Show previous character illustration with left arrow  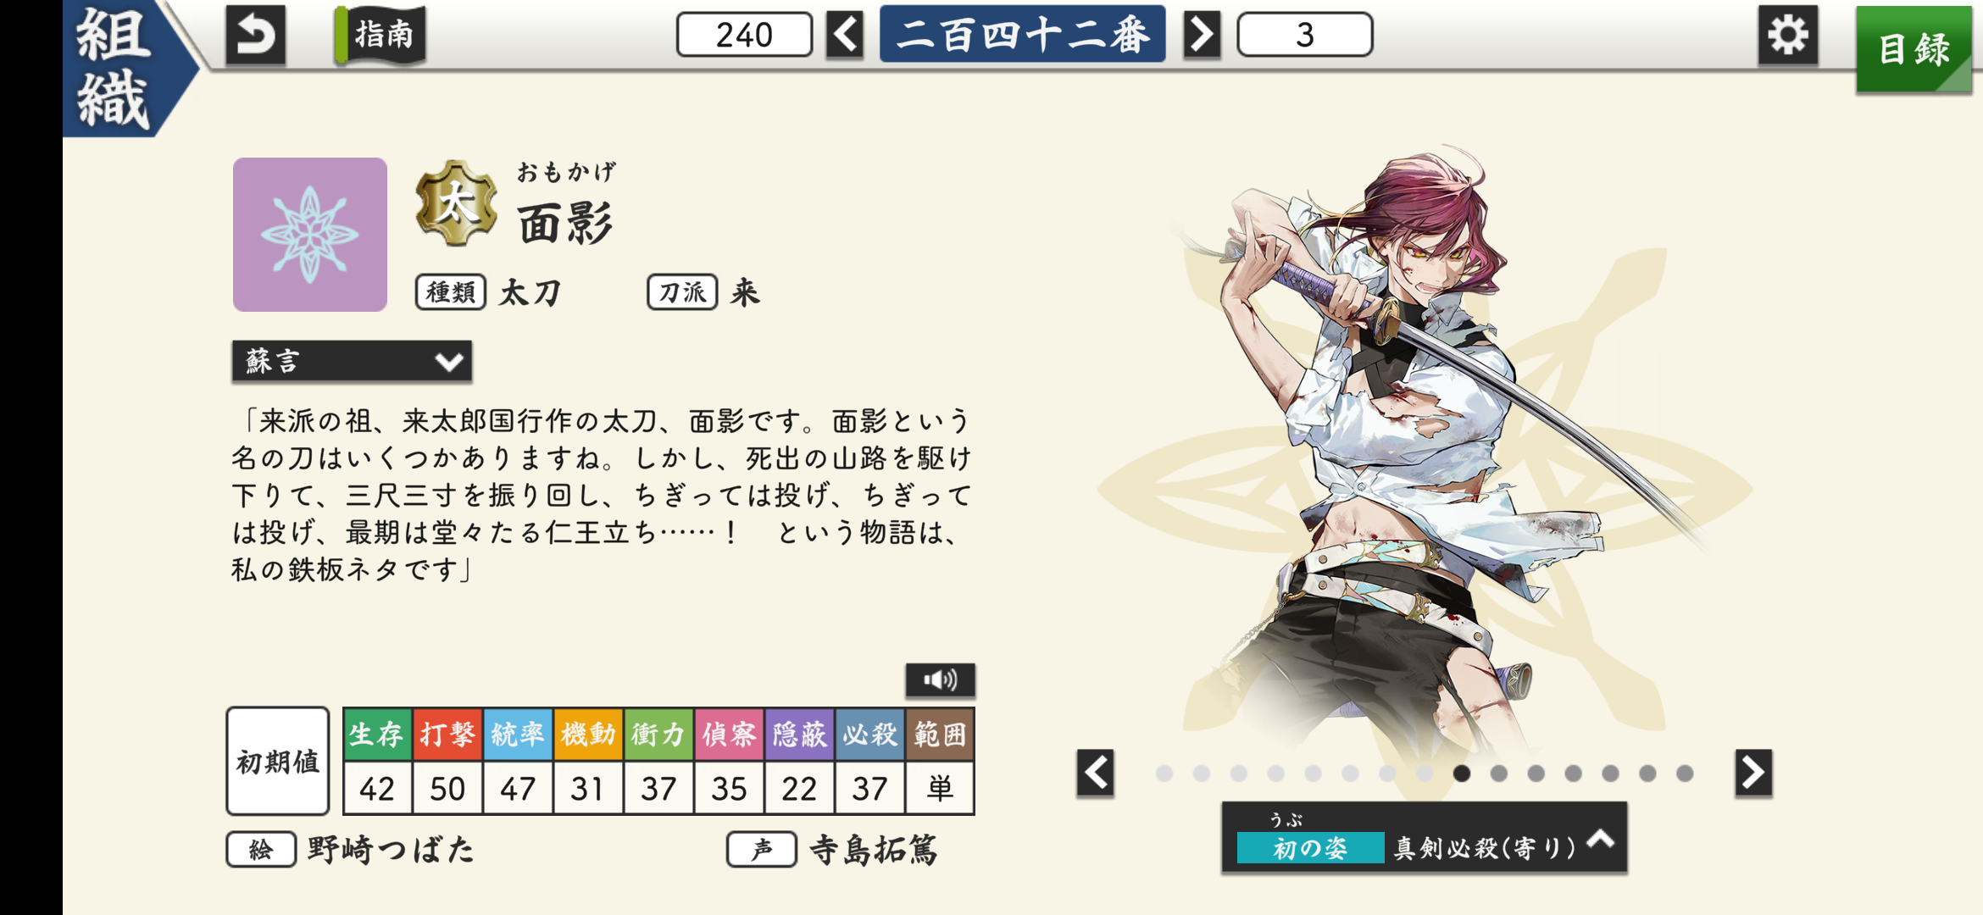[1095, 773]
